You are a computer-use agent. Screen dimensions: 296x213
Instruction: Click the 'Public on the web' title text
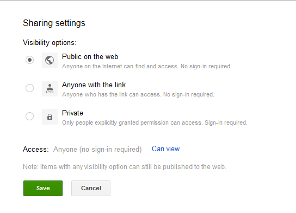coord(90,56)
